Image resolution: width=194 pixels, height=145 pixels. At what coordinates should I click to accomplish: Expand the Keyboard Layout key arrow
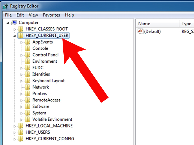coord(21,81)
